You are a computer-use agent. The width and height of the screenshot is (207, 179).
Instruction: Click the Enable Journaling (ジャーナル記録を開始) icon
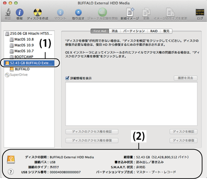coord(102,12)
